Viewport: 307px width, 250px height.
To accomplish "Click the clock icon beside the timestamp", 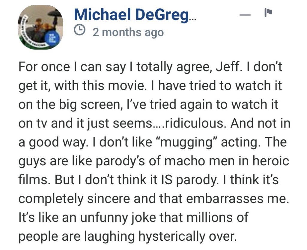I will (80, 30).
